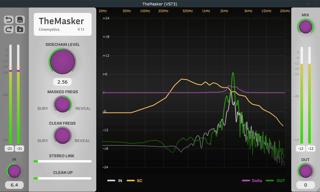
Task: Click the +6 dB axis label
Action: (105, 74)
